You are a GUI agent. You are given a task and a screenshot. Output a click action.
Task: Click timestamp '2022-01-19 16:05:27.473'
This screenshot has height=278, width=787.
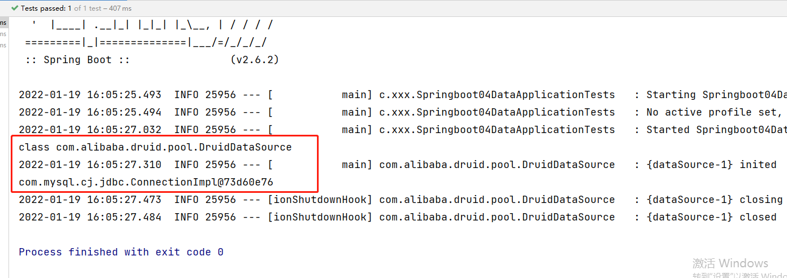(90, 200)
